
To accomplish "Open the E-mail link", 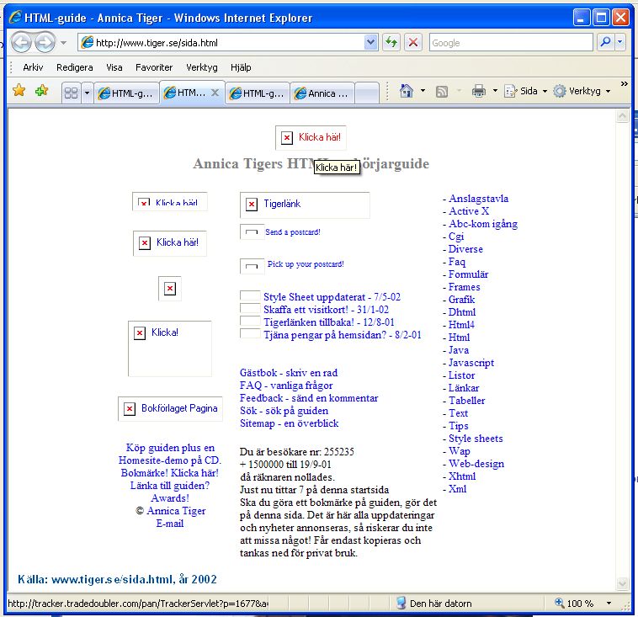I will point(170,524).
